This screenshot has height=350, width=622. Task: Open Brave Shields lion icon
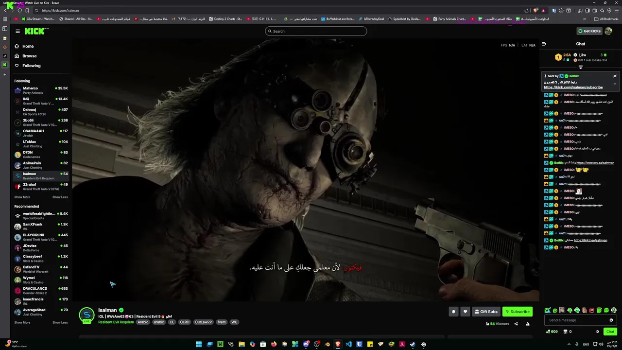tap(536, 10)
